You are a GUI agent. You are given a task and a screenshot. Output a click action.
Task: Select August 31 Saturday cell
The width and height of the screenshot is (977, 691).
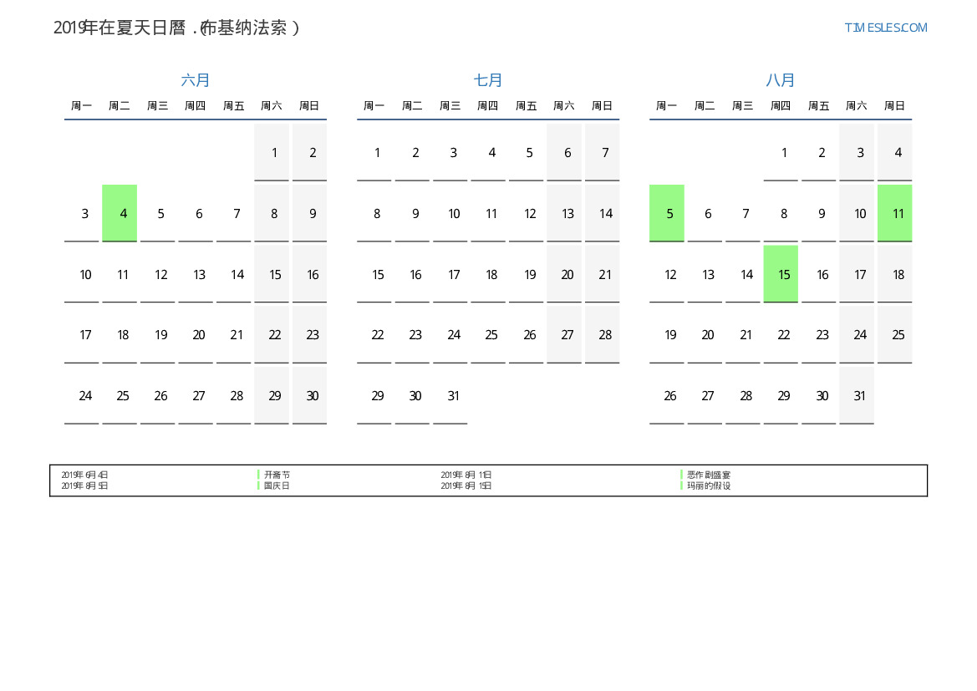(x=857, y=396)
